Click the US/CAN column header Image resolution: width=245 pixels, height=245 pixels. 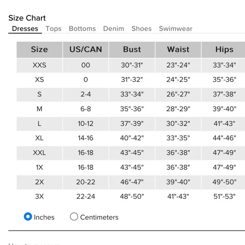pyautogui.click(x=86, y=50)
